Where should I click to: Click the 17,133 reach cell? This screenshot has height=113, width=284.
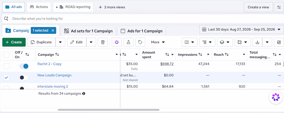tap(240, 64)
